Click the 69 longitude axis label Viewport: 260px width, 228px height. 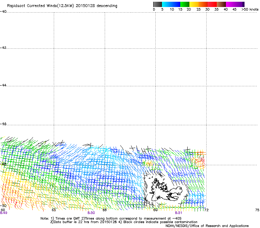[x=155, y=210]
